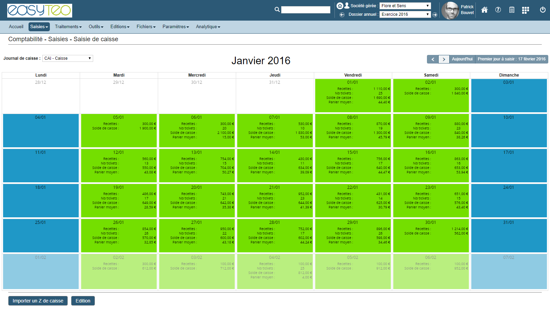
Task: Click the Importer un Z de caisse button
Action: click(x=38, y=301)
